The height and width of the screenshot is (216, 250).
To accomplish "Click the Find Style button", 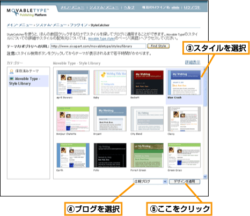I will [158, 46].
